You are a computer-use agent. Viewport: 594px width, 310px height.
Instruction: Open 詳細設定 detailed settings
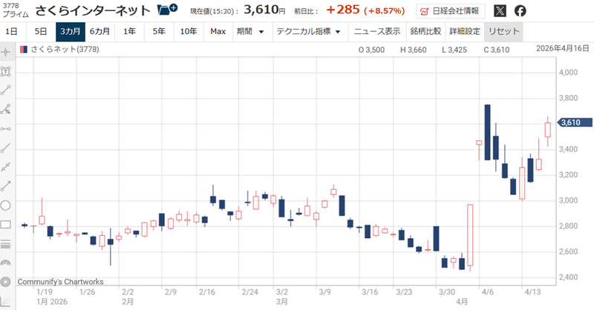464,32
